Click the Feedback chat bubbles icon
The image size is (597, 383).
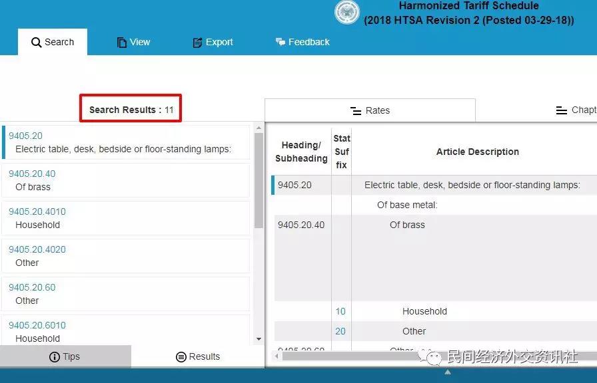click(x=281, y=42)
